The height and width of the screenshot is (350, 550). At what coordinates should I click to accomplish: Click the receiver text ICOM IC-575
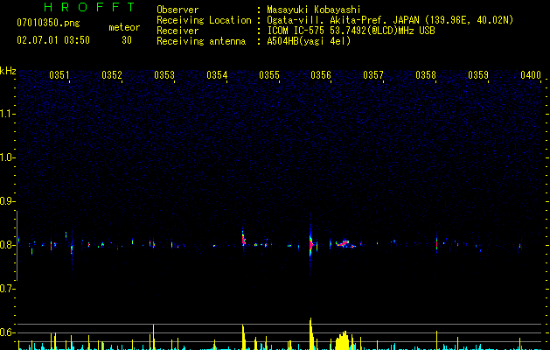[296, 31]
